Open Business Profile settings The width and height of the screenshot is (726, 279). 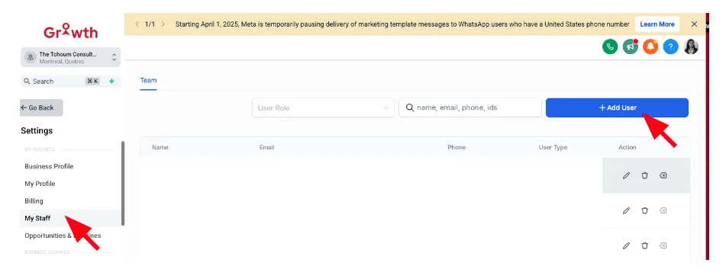click(x=49, y=166)
